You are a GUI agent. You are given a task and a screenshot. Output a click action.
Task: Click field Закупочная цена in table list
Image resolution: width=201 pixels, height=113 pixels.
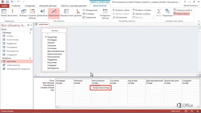pos(54,54)
